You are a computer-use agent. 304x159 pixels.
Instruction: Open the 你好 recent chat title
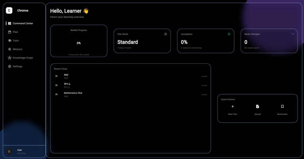pos(66,75)
